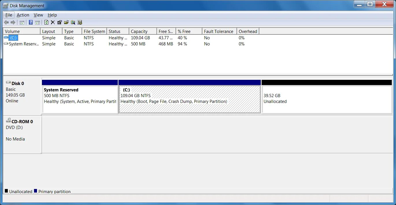Click the Disk Management title bar icon

tap(5, 5)
